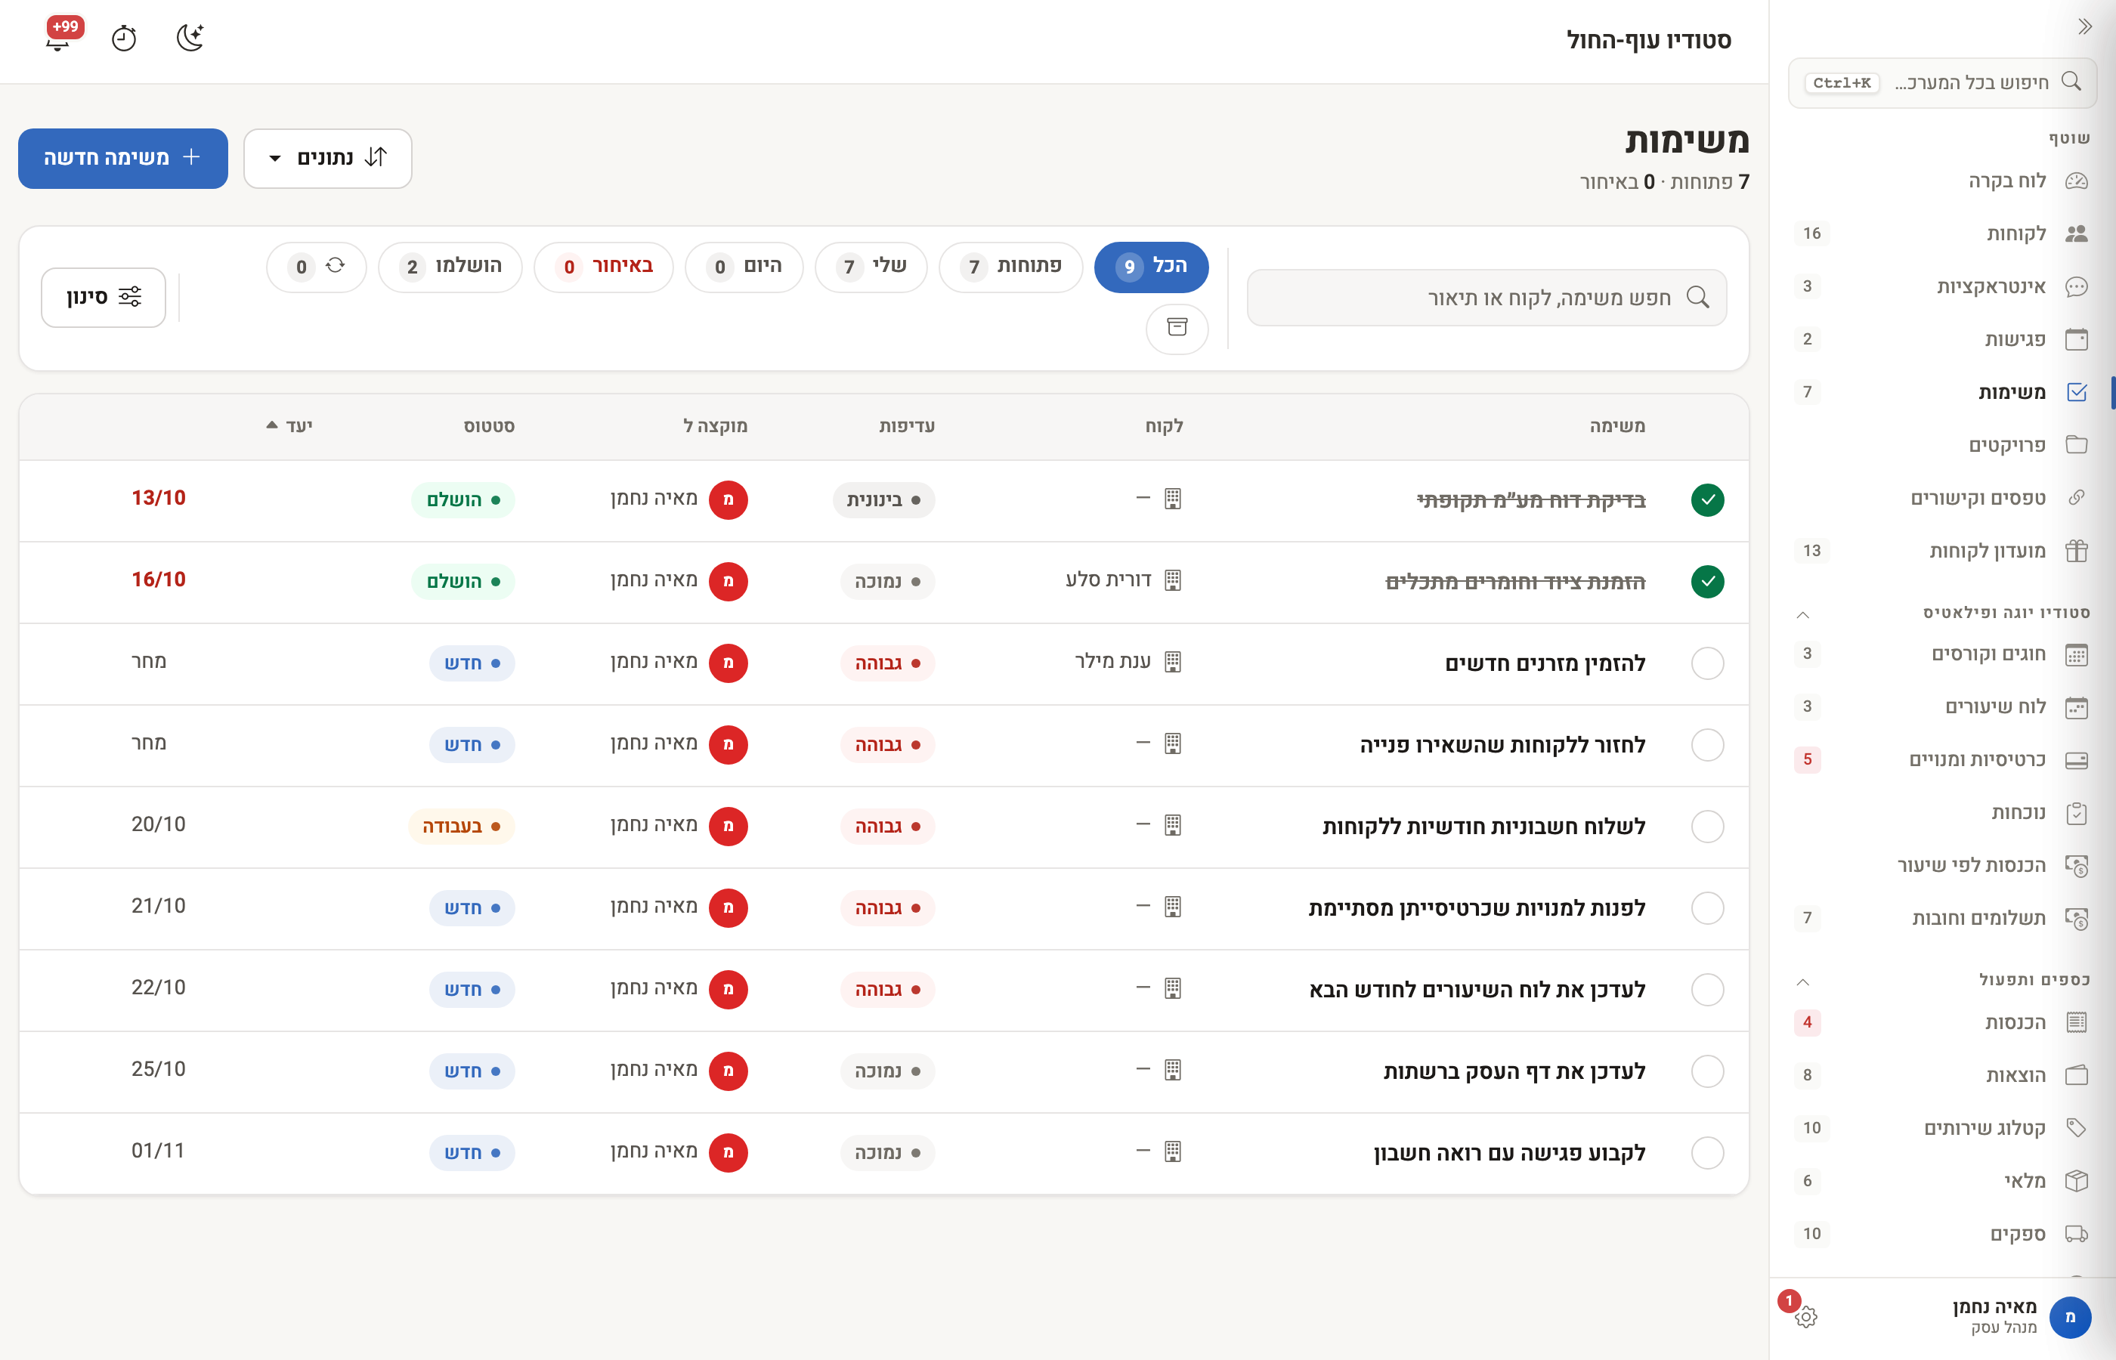Click the recurring tasks refresh chip
Image resolution: width=2116 pixels, height=1360 pixels.
click(316, 267)
